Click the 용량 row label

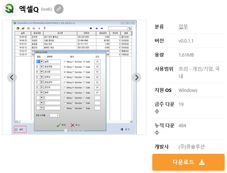[x=159, y=55]
